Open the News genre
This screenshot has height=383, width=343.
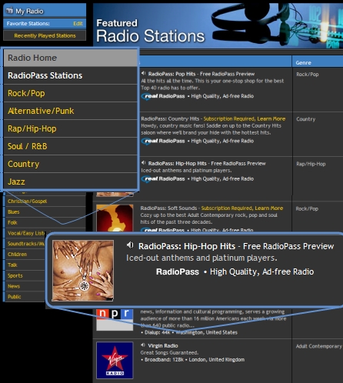point(14,286)
